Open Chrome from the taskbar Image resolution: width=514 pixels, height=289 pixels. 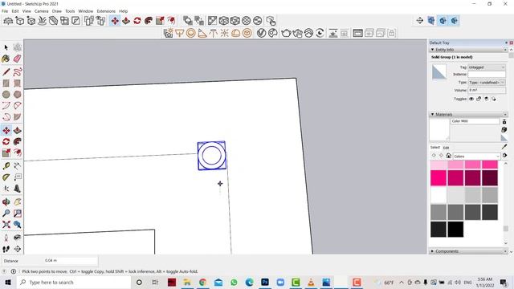point(203,282)
